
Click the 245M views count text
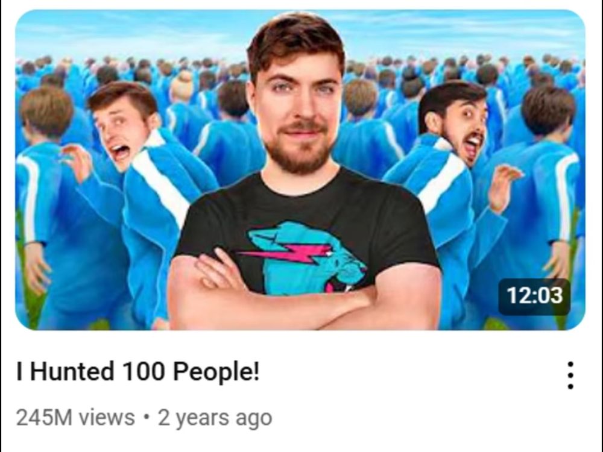click(75, 418)
